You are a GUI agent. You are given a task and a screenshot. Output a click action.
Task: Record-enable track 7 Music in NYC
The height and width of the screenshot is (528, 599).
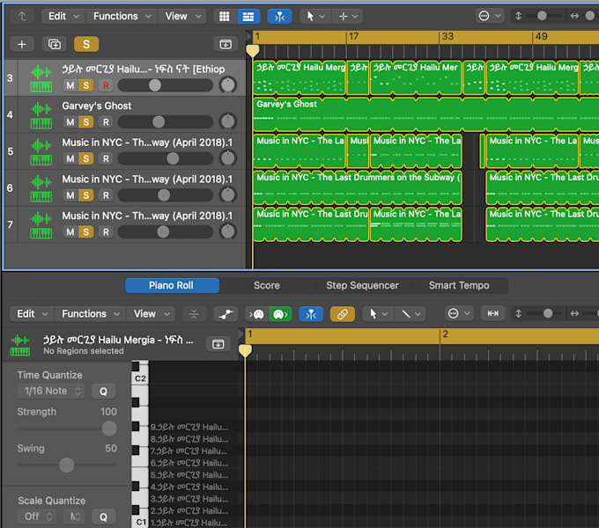coord(106,232)
